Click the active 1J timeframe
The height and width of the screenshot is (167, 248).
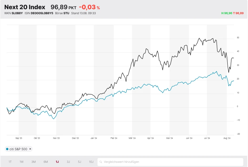click(x=57, y=162)
